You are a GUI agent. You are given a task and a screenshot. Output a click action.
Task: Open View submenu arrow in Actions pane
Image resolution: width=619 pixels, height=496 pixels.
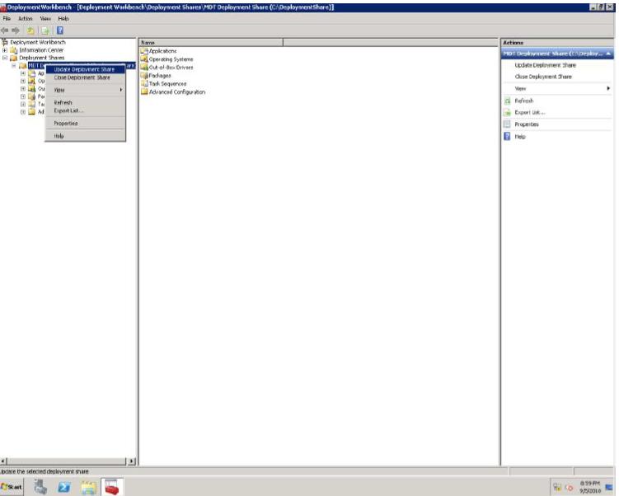[x=608, y=88]
